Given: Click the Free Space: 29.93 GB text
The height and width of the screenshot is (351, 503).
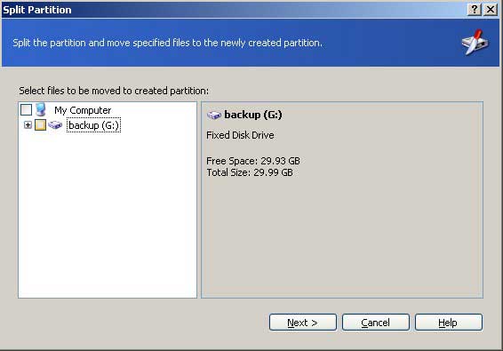Looking at the screenshot, I should coord(253,161).
